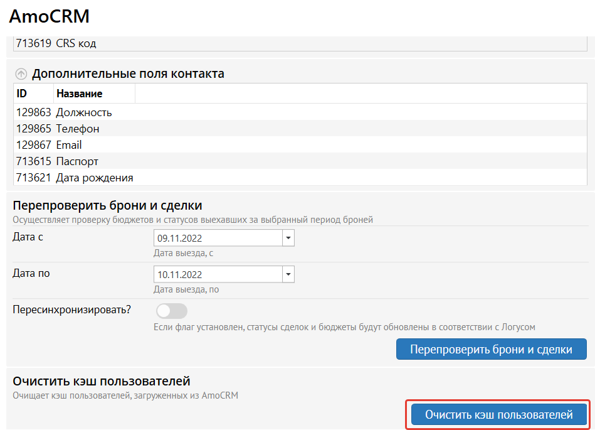This screenshot has height=430, width=595.
Task: Click the Дата с date input field
Action: coord(218,239)
